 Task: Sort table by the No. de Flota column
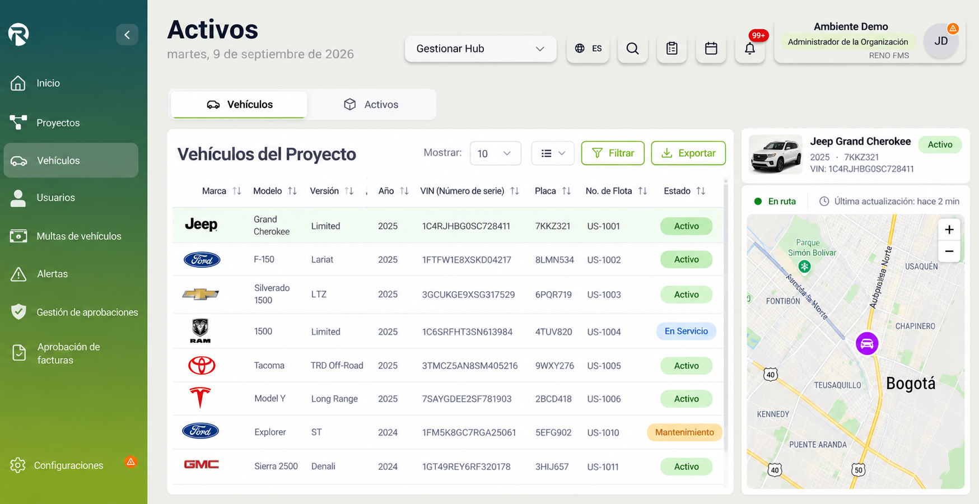click(x=642, y=191)
